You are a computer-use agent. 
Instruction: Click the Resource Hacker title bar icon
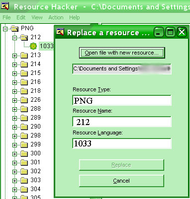[5, 6]
